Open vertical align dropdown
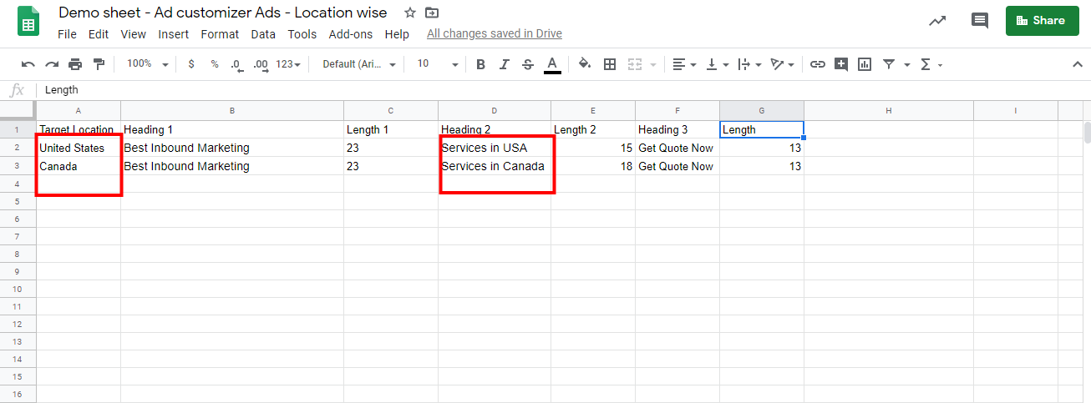This screenshot has height=403, width=1091. click(x=717, y=64)
